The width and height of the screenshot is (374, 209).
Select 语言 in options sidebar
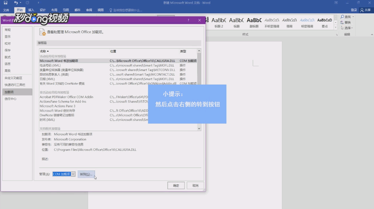pyautogui.click(x=17, y=64)
